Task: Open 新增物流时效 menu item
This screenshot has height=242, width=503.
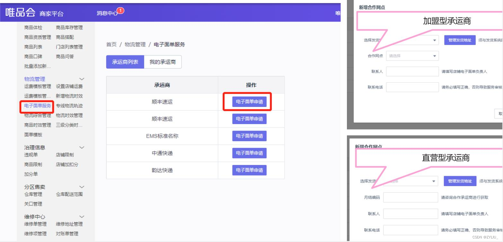Action: (x=69, y=96)
